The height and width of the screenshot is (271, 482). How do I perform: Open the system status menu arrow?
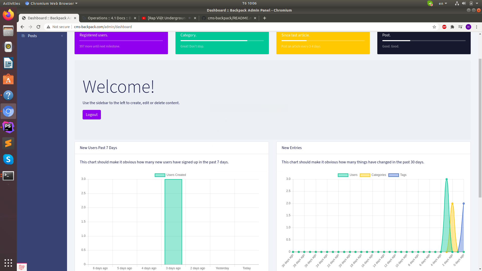tap(477, 3)
